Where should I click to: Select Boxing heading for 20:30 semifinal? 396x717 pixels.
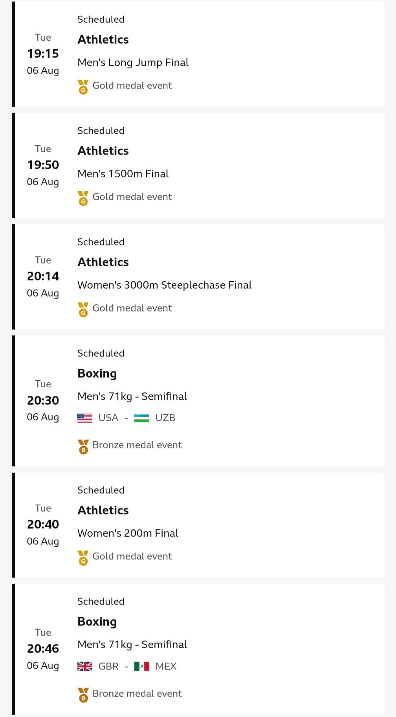pyautogui.click(x=97, y=374)
